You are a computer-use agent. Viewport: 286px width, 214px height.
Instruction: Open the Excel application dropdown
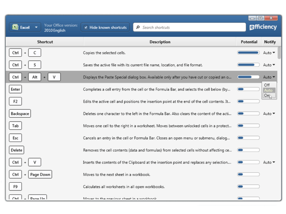tap(25, 28)
